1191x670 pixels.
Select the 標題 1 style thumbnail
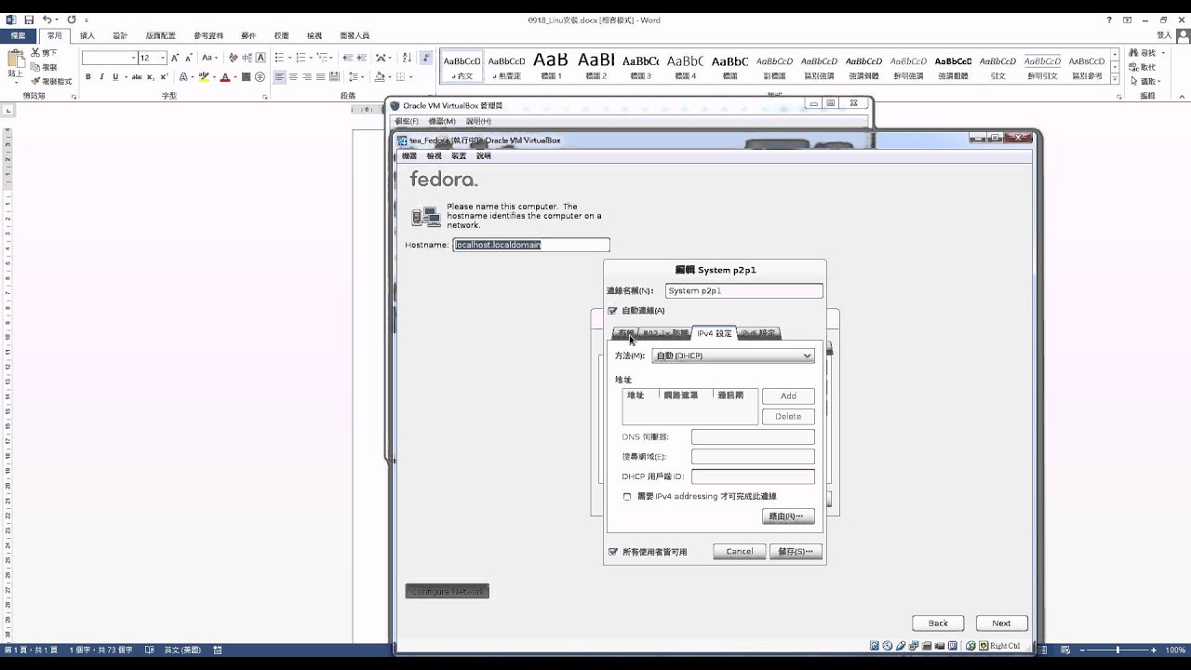click(x=551, y=65)
